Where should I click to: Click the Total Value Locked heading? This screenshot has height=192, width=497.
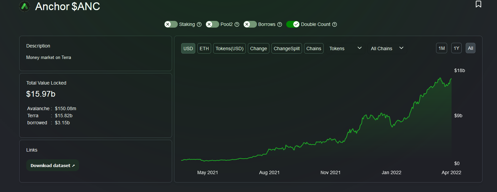pyautogui.click(x=46, y=83)
